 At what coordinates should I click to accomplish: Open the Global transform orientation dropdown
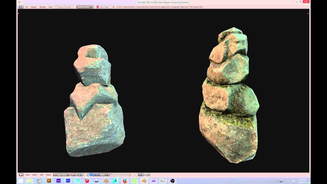(104, 175)
